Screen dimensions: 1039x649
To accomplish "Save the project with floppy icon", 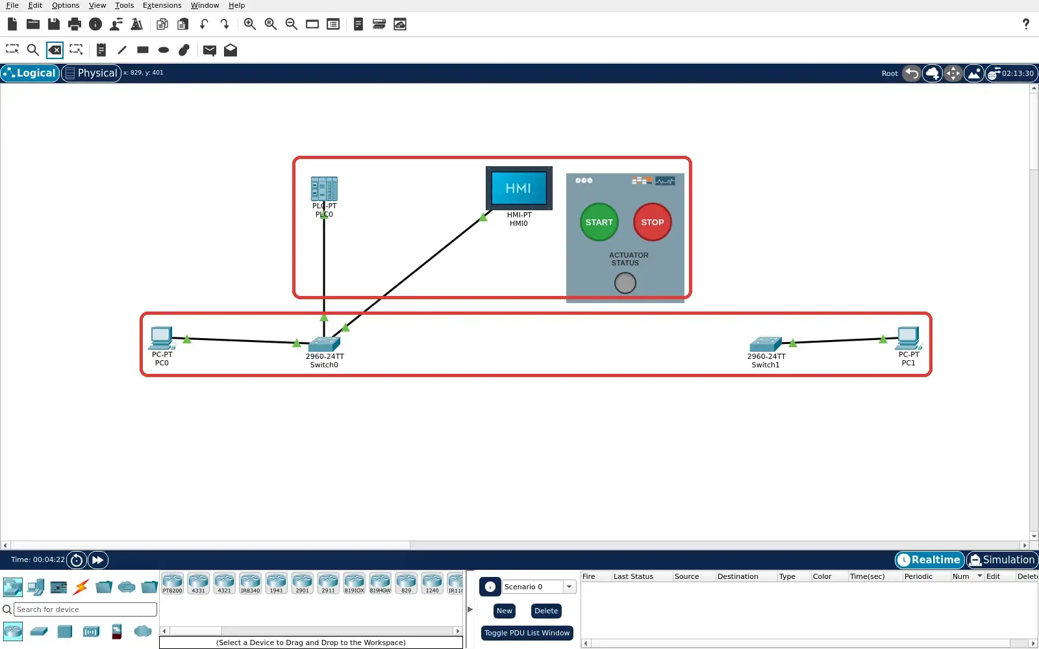I will coord(54,24).
